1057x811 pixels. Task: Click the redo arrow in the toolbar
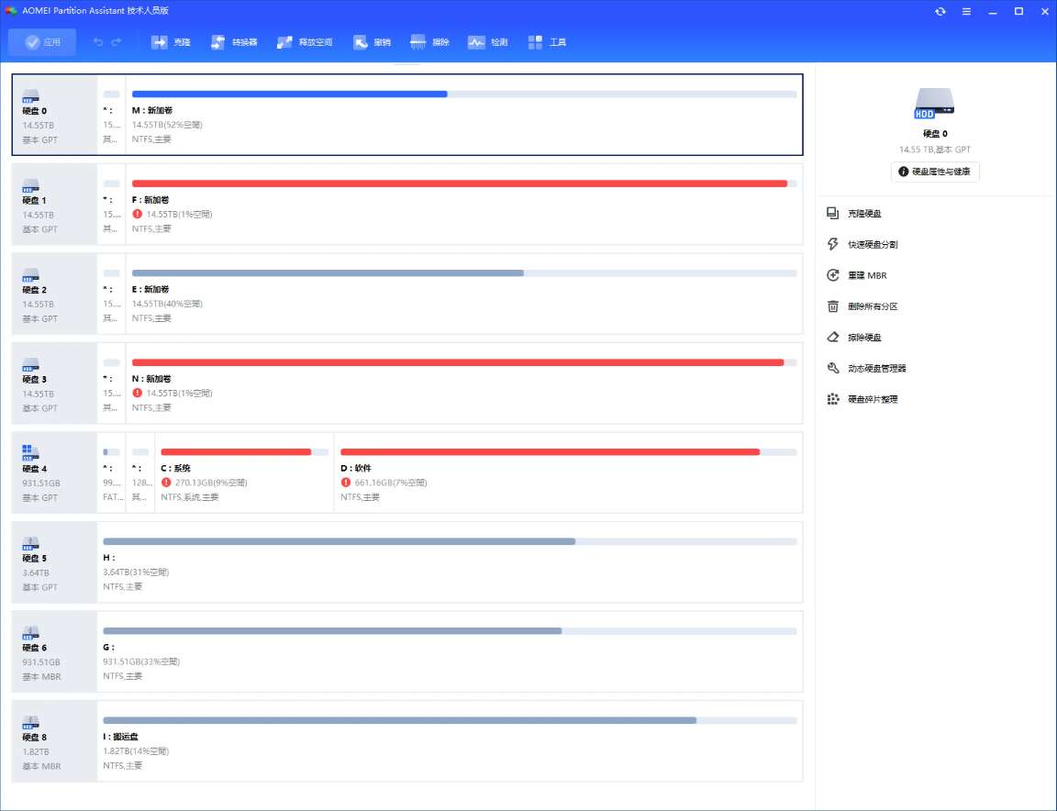117,42
